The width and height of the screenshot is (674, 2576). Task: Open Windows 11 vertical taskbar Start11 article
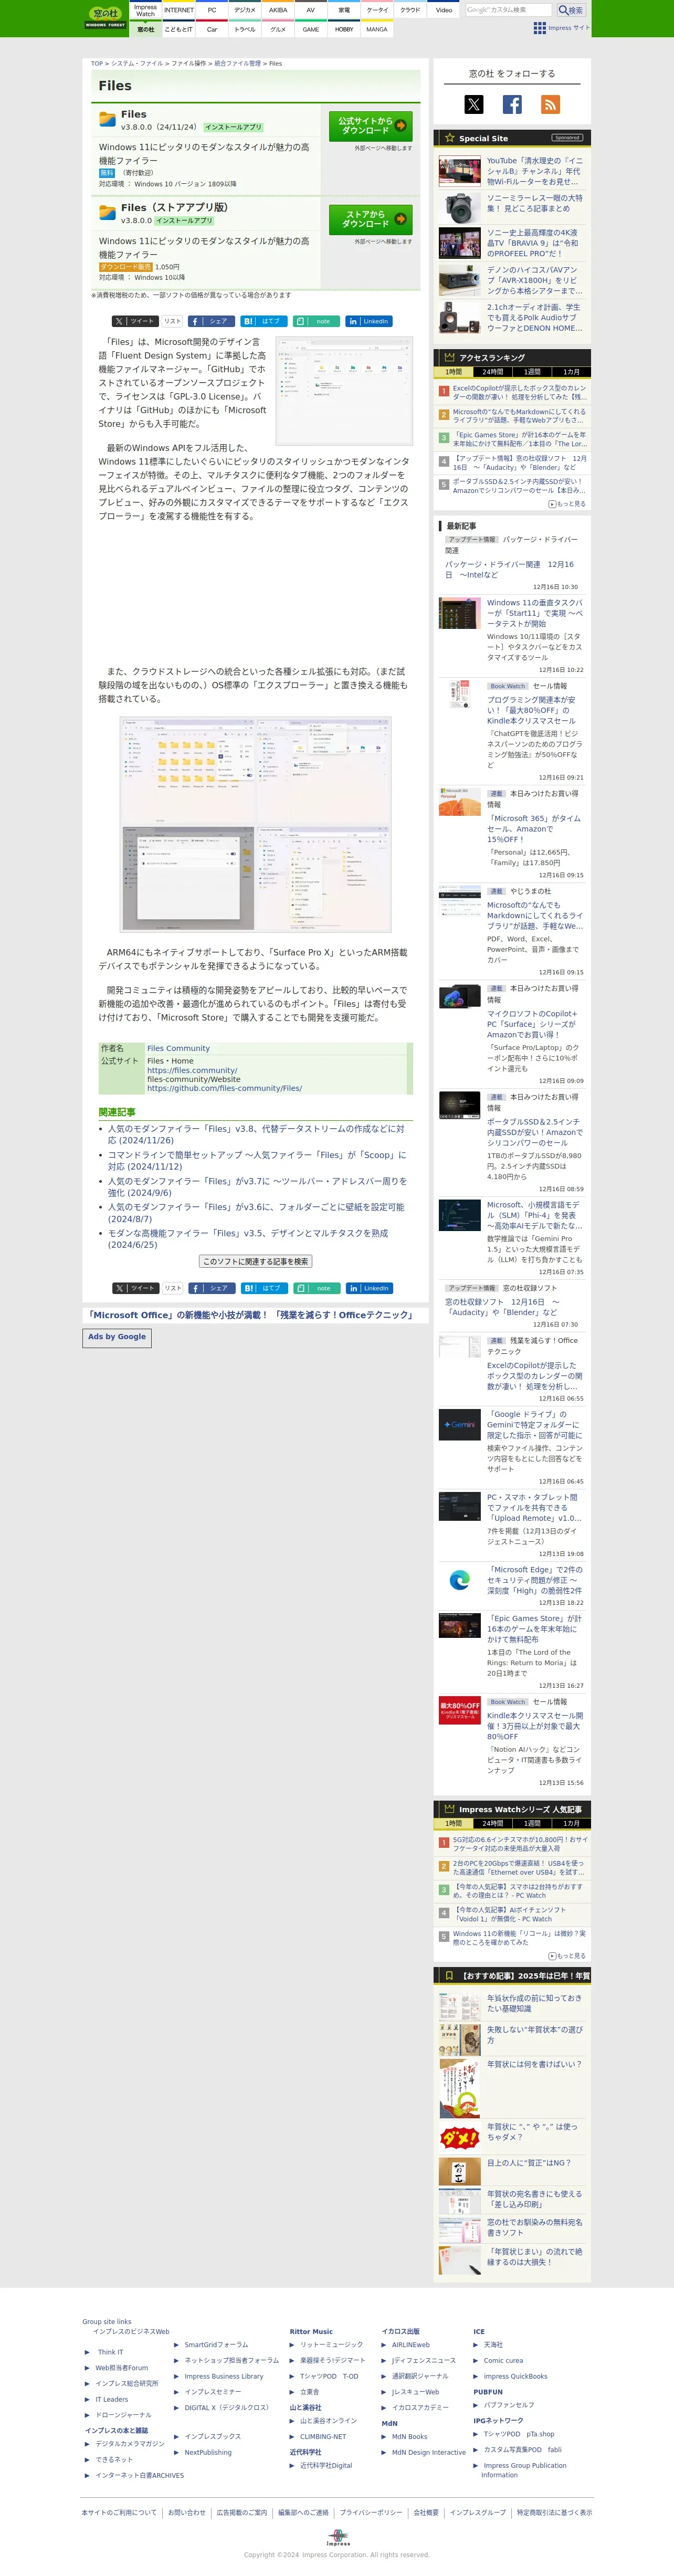pos(534,613)
